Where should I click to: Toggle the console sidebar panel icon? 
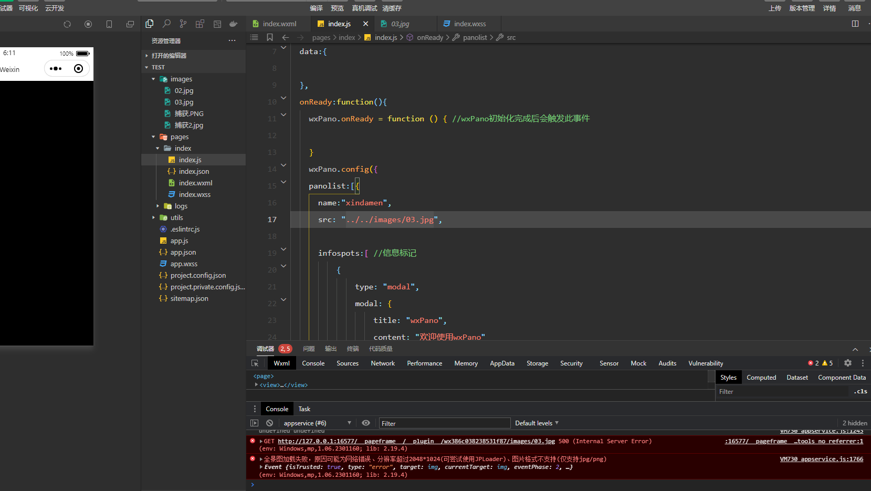click(x=255, y=423)
